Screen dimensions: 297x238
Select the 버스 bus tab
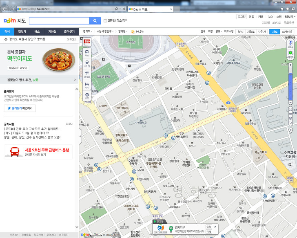(37, 32)
